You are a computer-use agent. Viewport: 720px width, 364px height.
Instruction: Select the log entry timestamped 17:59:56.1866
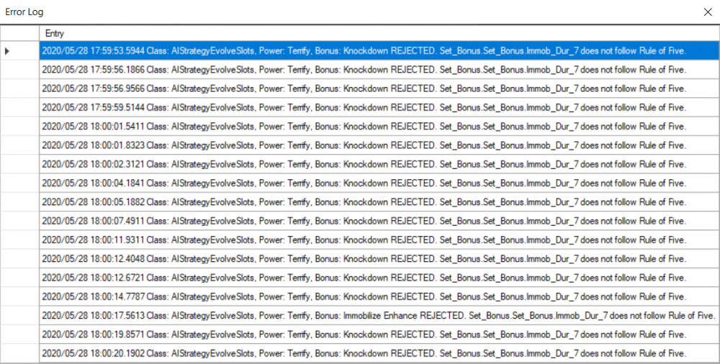[364, 70]
